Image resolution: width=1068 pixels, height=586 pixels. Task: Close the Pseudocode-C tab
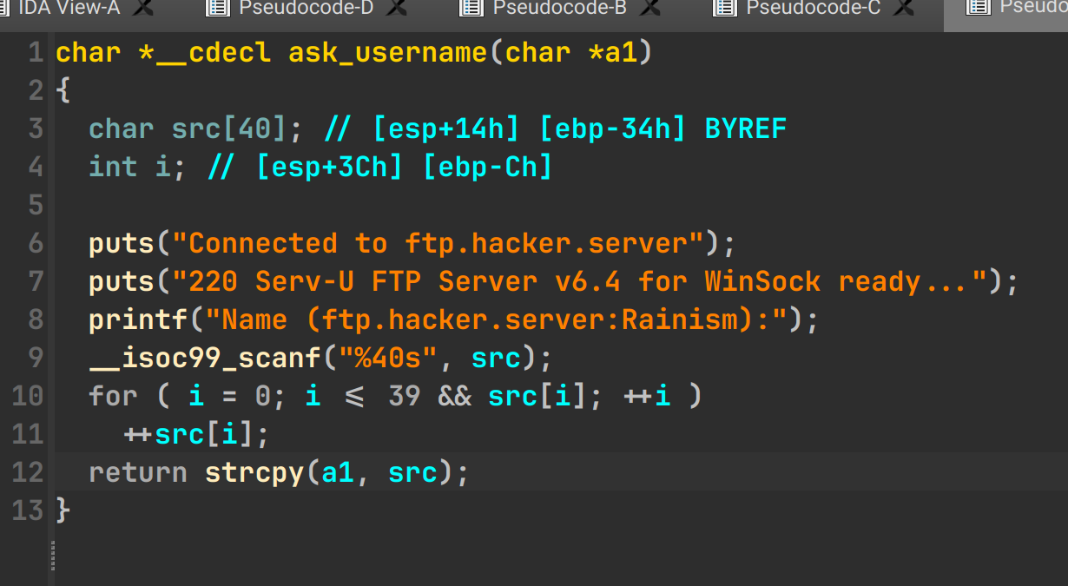(904, 8)
